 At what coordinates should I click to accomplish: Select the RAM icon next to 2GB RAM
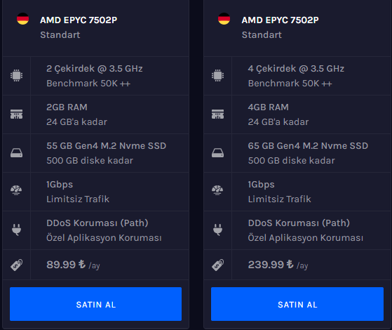pyautogui.click(x=17, y=114)
